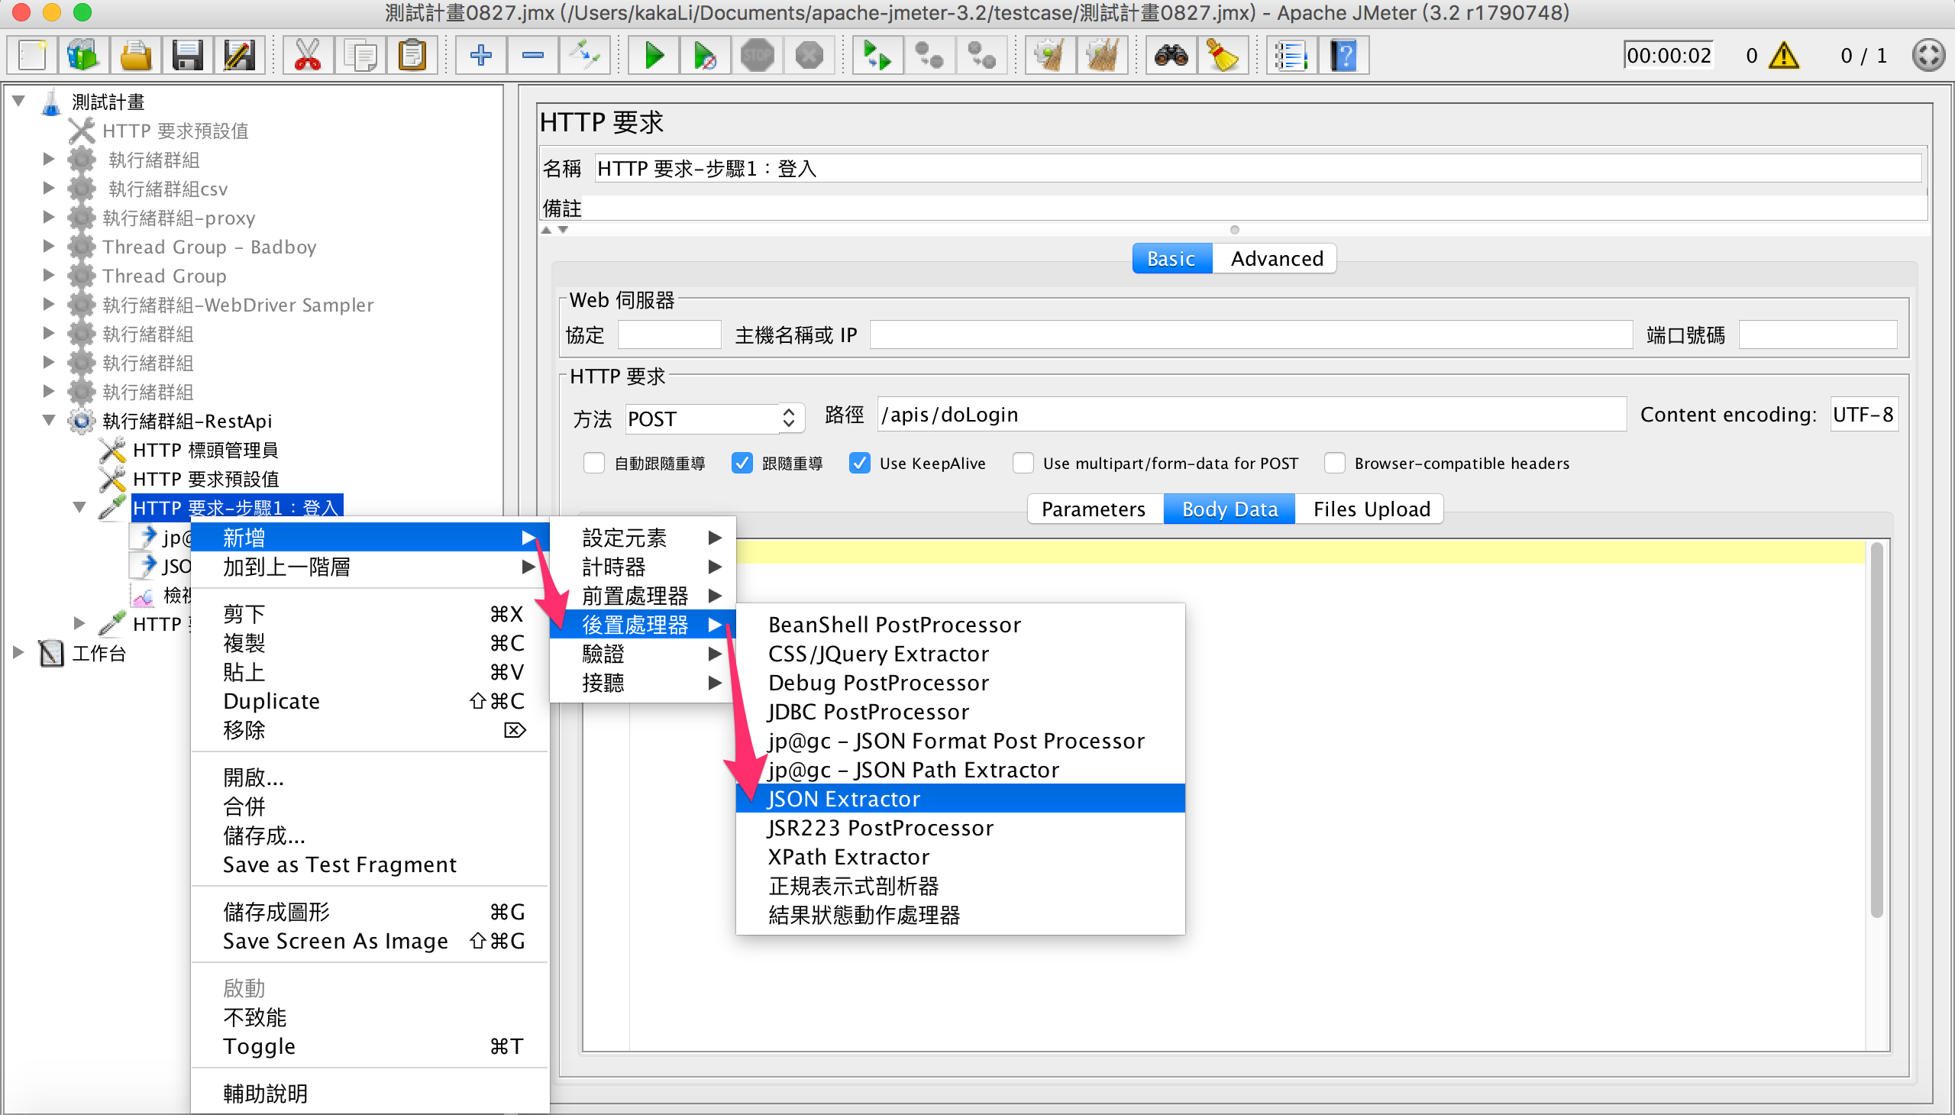Viewport: 1955px width, 1115px height.
Task: Enable Use multipart/form-data for POST
Action: (1023, 463)
